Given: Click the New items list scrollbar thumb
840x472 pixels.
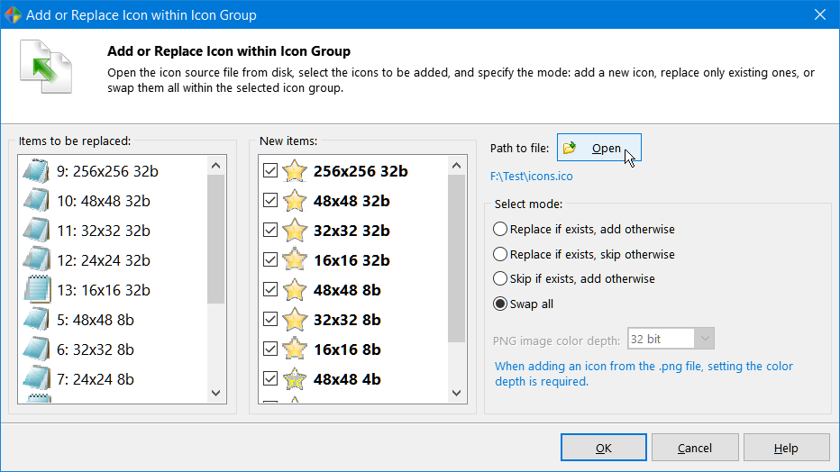Looking at the screenshot, I should pyautogui.click(x=456, y=259).
